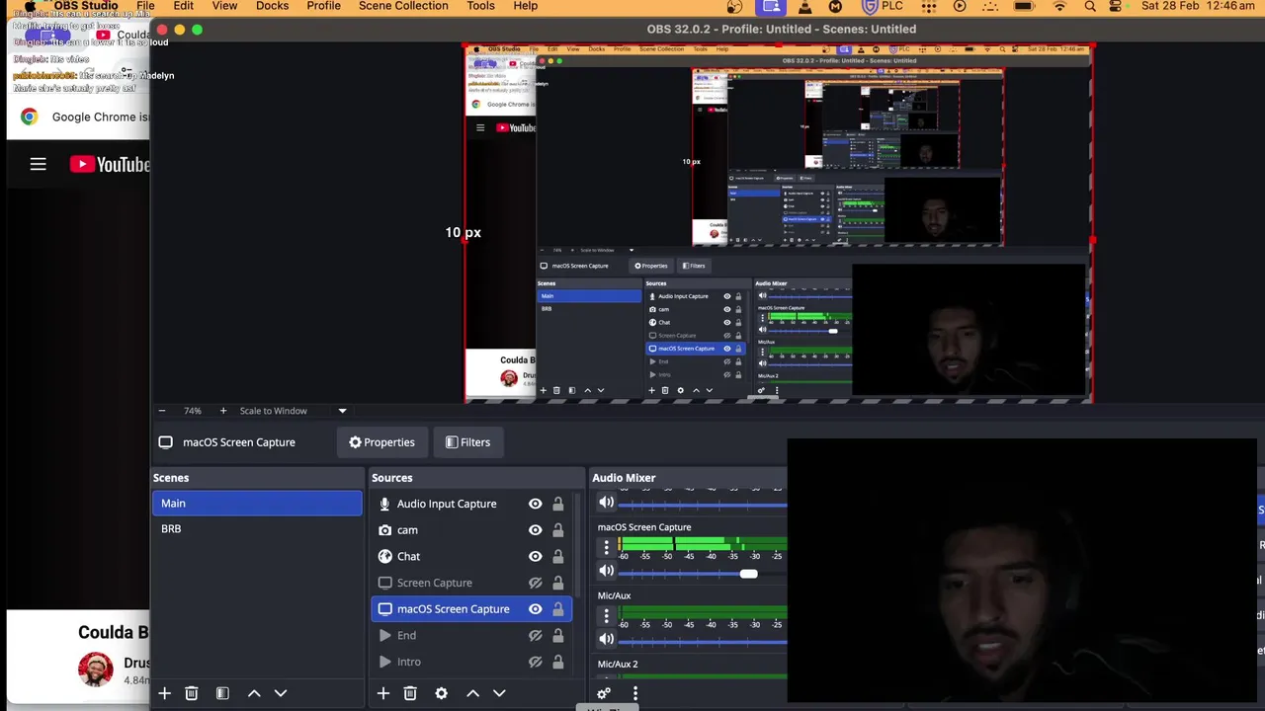This screenshot has width=1265, height=711.
Task: Select the Main scene
Action: (257, 504)
